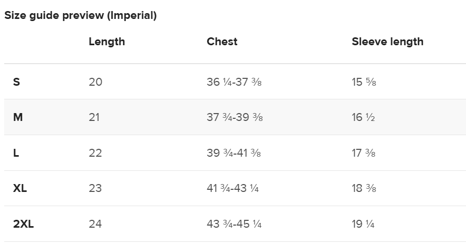Click the chest value 36 ¼-37 ⅜

(x=234, y=82)
